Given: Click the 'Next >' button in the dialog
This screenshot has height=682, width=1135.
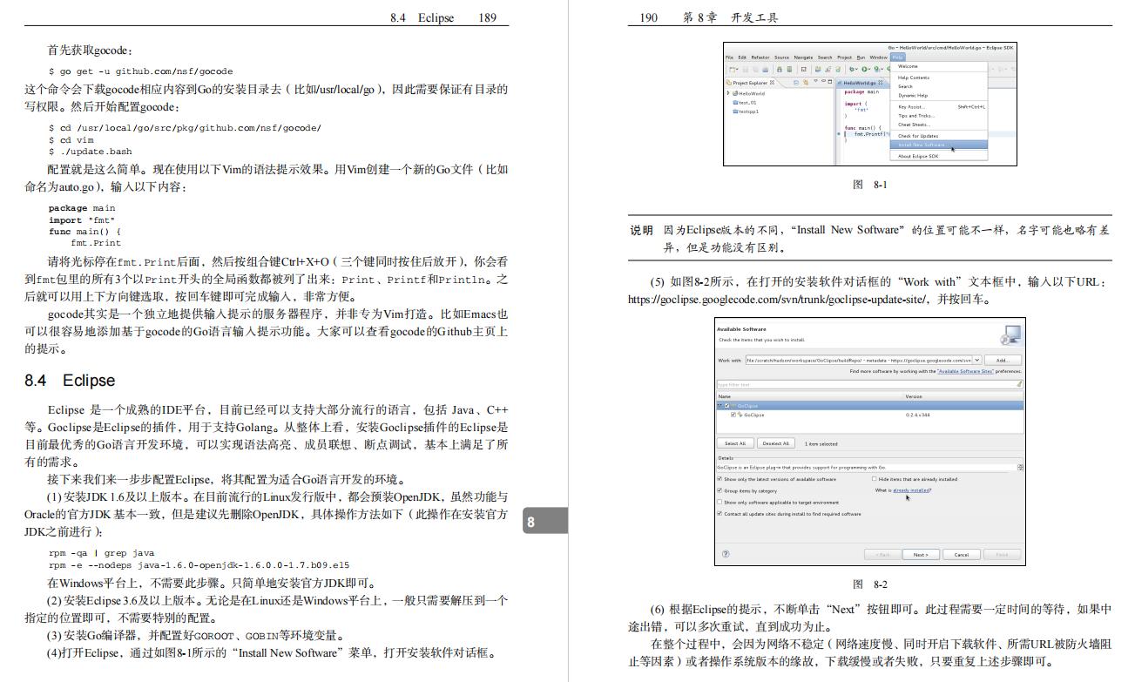Looking at the screenshot, I should click(922, 554).
